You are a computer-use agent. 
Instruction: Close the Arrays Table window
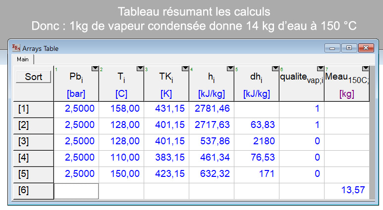tap(366, 48)
